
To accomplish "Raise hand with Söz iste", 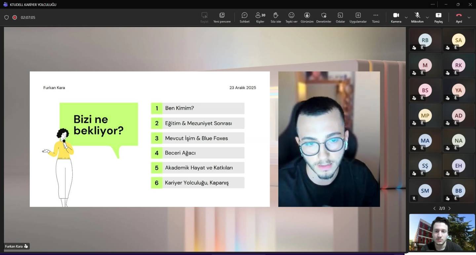I will tap(276, 18).
